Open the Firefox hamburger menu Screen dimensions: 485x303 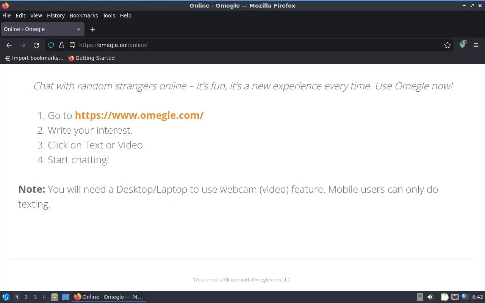point(476,45)
